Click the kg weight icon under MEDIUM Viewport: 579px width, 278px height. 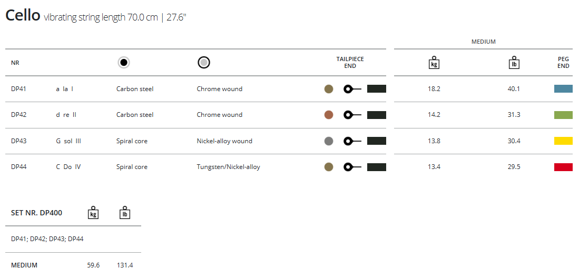[x=434, y=63]
